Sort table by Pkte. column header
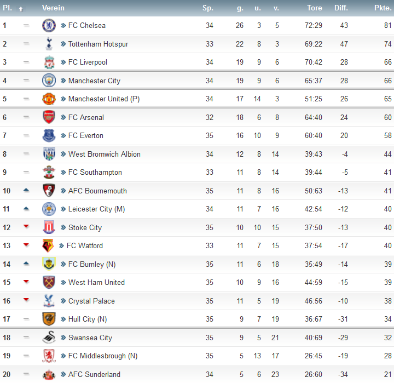Image resolution: width=394 pixels, height=383 pixels. click(x=383, y=8)
